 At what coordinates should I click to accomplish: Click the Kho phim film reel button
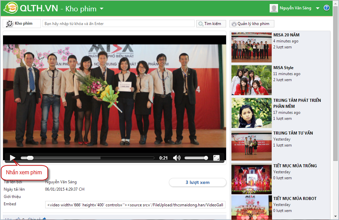pyautogui.click(x=22, y=23)
